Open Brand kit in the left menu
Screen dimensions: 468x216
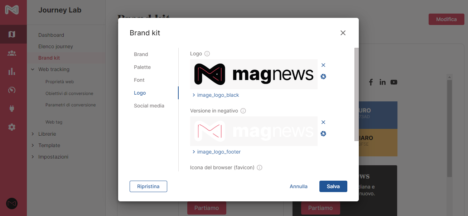(49, 58)
